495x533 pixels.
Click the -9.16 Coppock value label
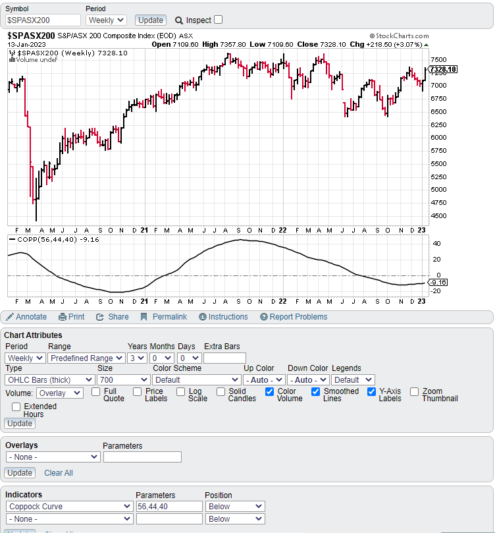(438, 283)
